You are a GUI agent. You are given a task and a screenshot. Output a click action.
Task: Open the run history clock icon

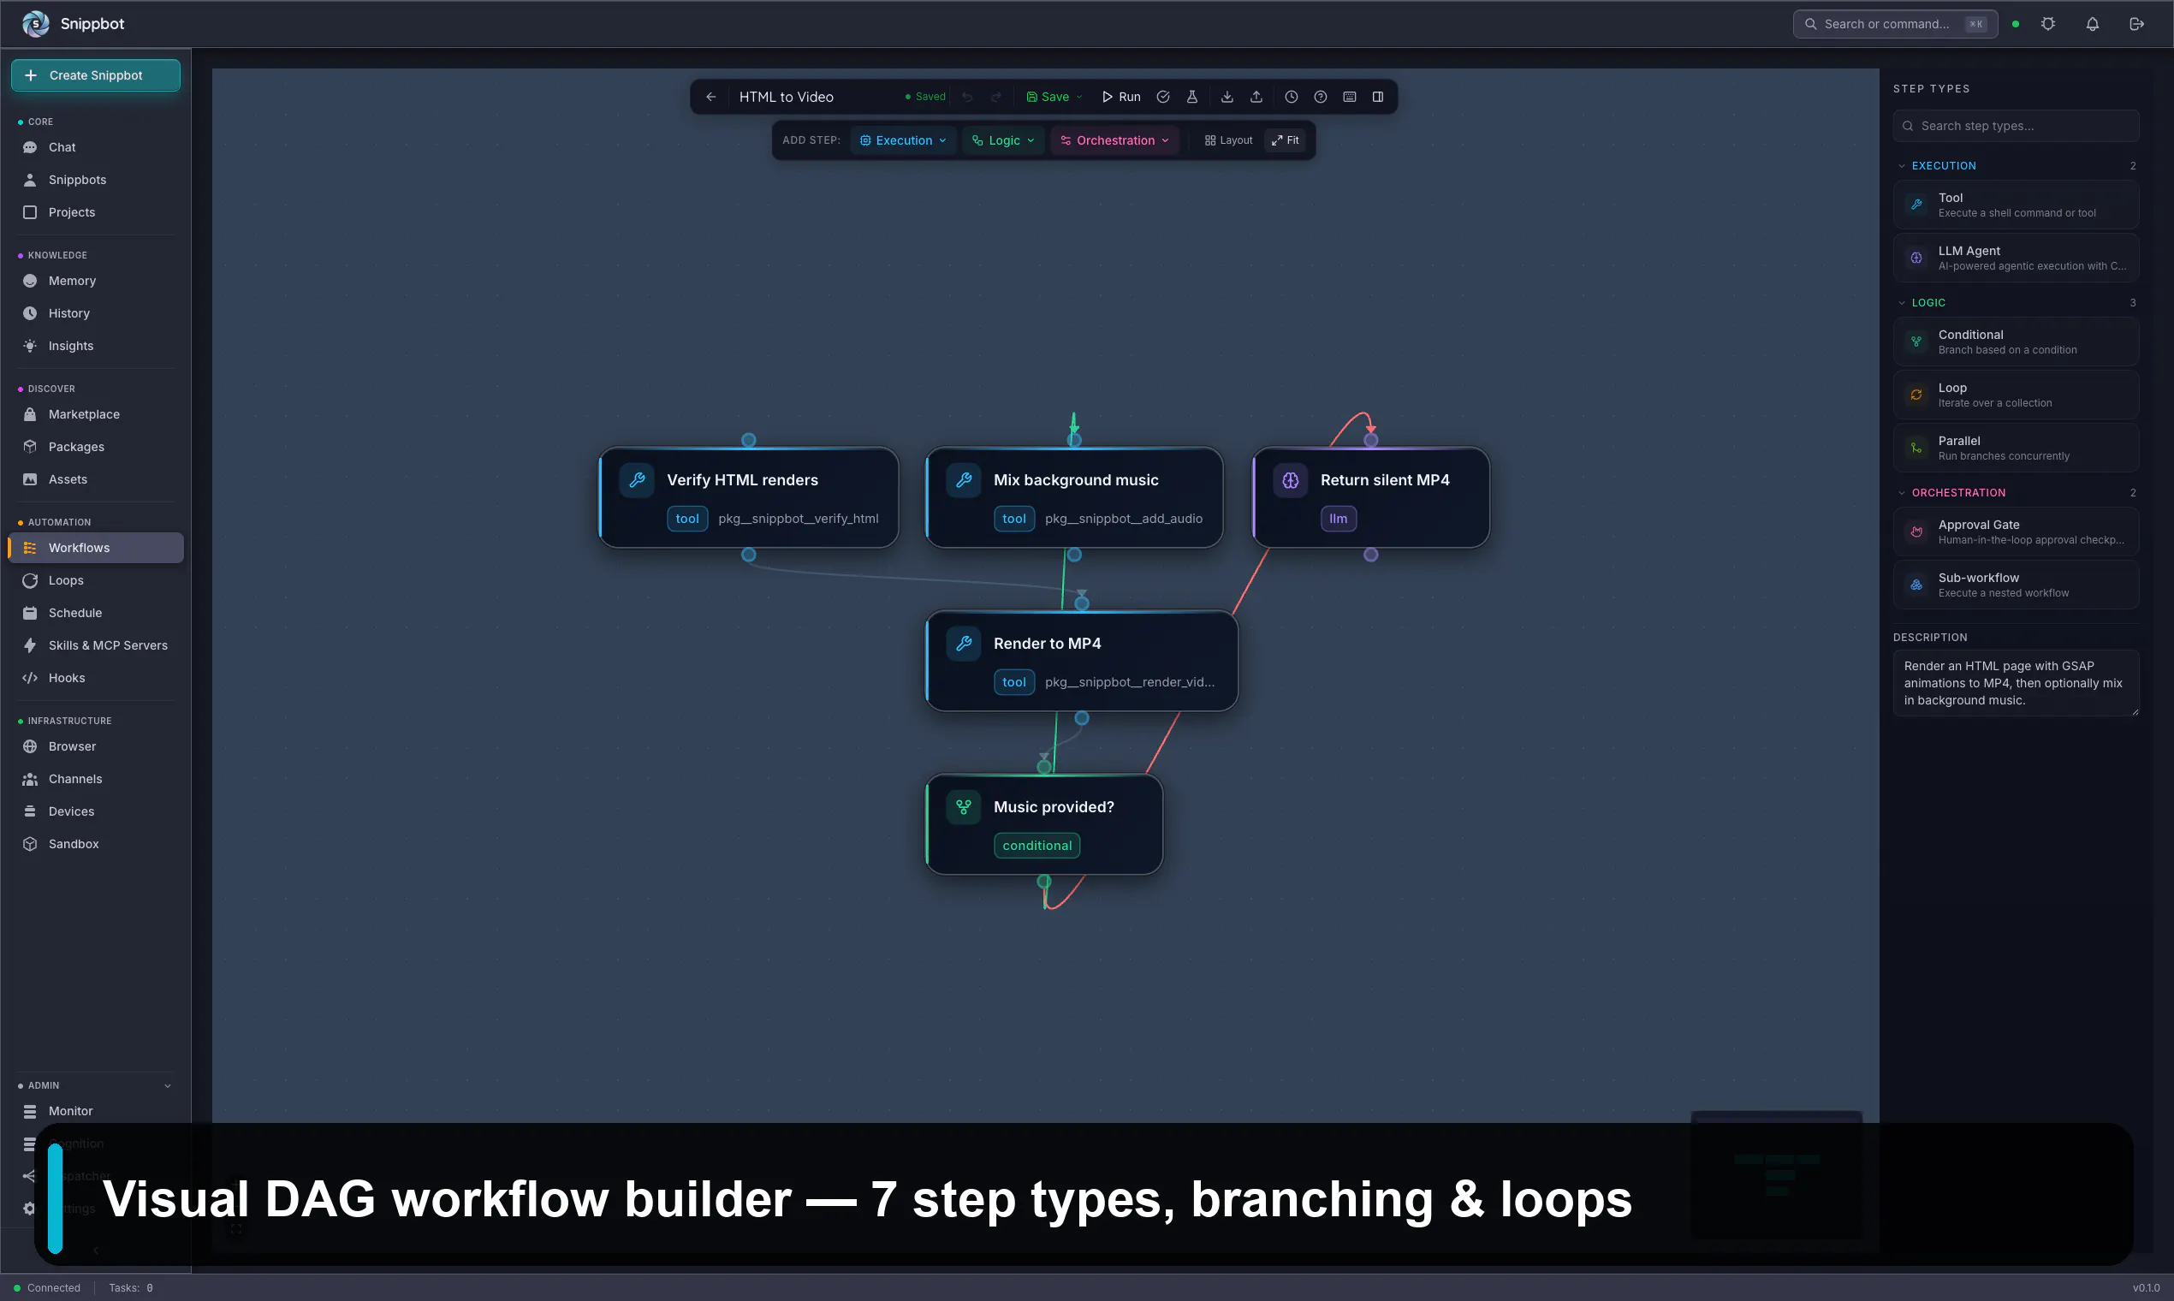click(x=1292, y=97)
